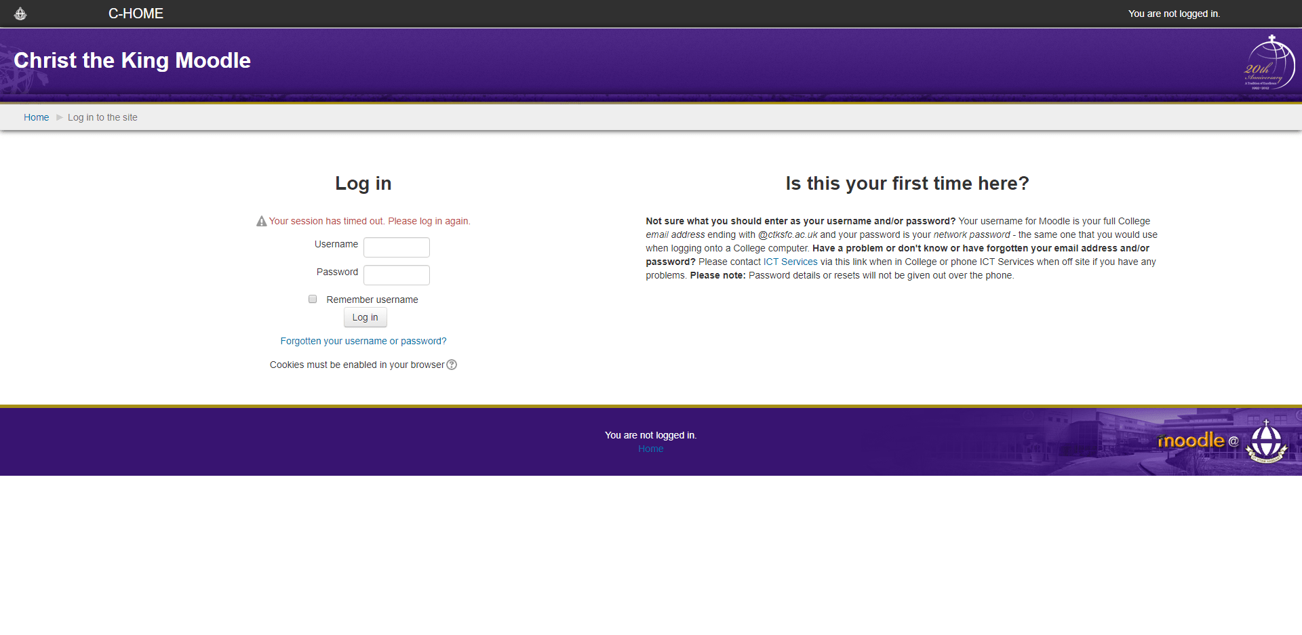Click the 'Log in' heading

pyautogui.click(x=363, y=183)
